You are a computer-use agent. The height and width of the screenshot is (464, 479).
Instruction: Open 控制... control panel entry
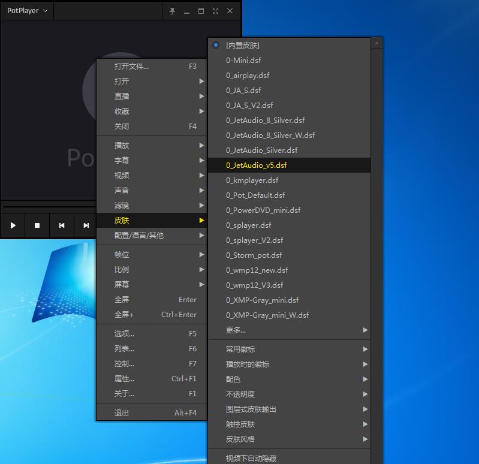click(152, 363)
